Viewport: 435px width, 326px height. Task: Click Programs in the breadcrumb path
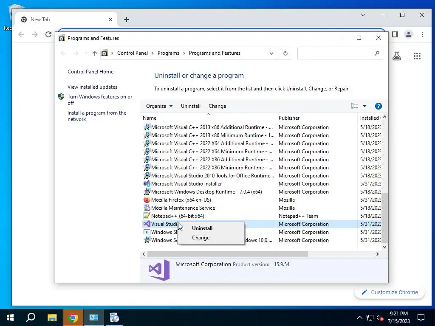[168, 53]
